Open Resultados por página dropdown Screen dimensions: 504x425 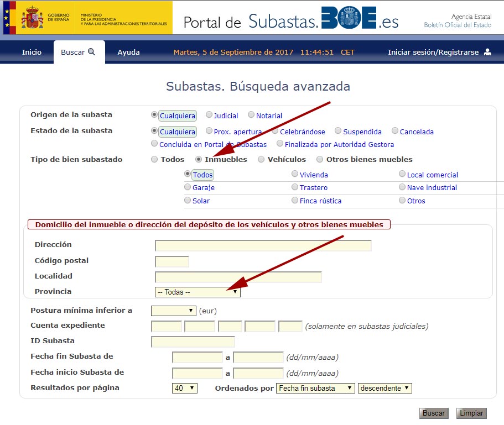pyautogui.click(x=184, y=388)
